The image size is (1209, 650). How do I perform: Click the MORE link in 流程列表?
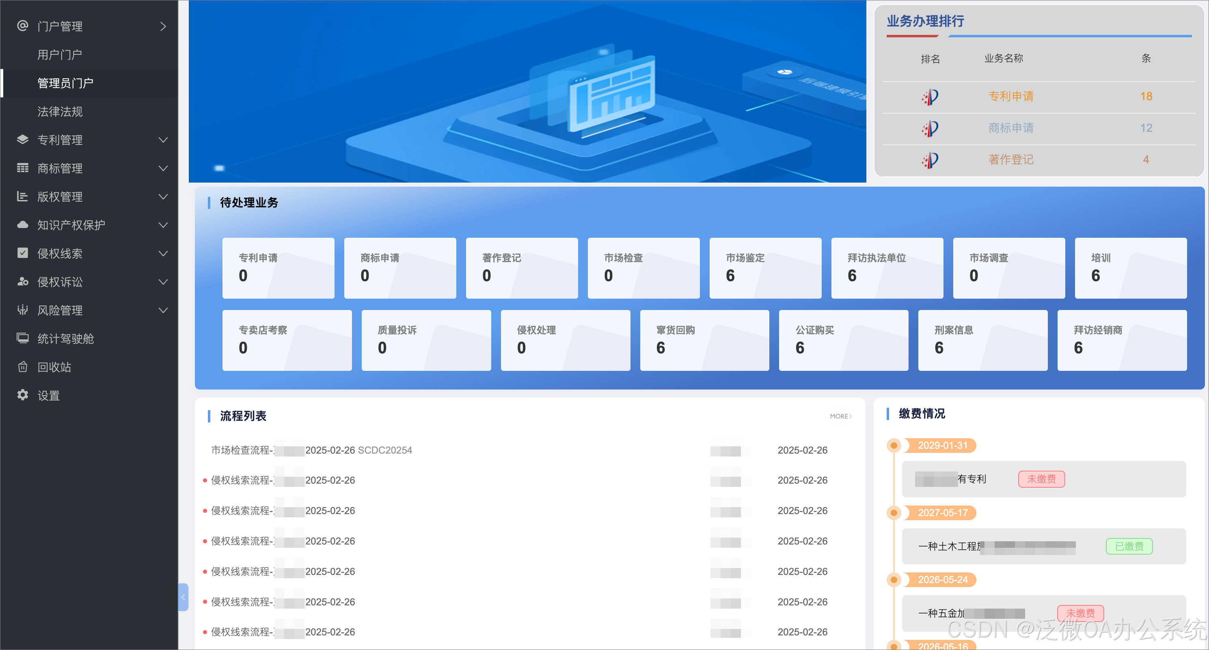click(x=840, y=416)
